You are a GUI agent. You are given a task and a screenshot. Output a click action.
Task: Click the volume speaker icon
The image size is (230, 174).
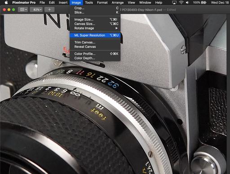click(x=187, y=3)
